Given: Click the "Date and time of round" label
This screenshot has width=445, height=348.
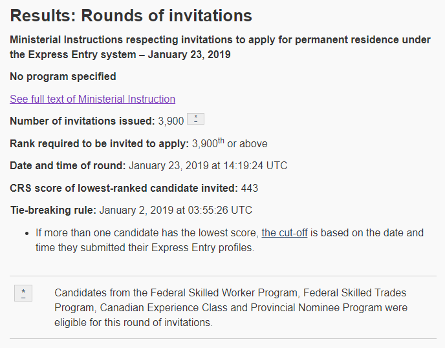Looking at the screenshot, I should (68, 165).
